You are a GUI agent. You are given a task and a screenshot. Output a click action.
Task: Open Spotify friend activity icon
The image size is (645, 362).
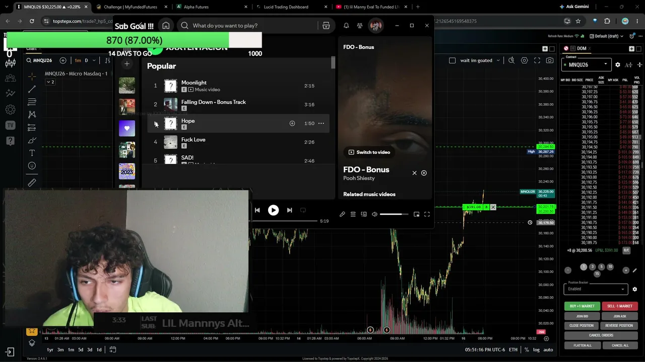click(360, 26)
